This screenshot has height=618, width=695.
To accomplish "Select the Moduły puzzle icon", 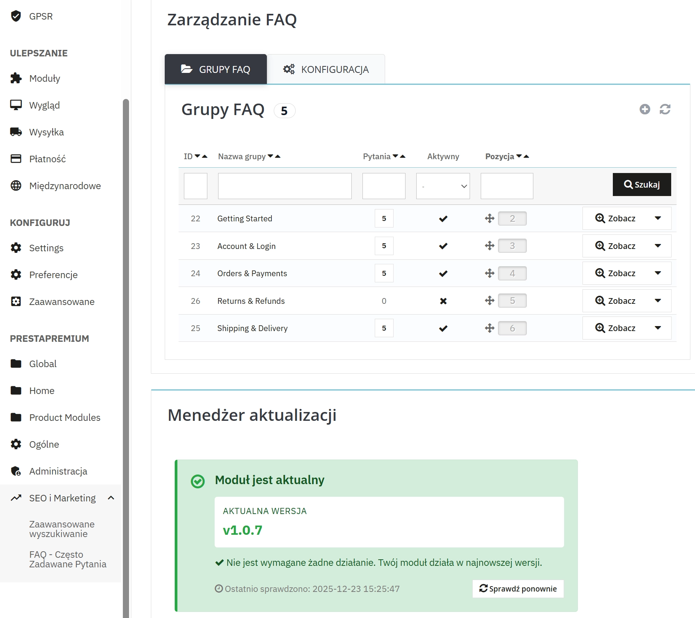I will point(16,78).
